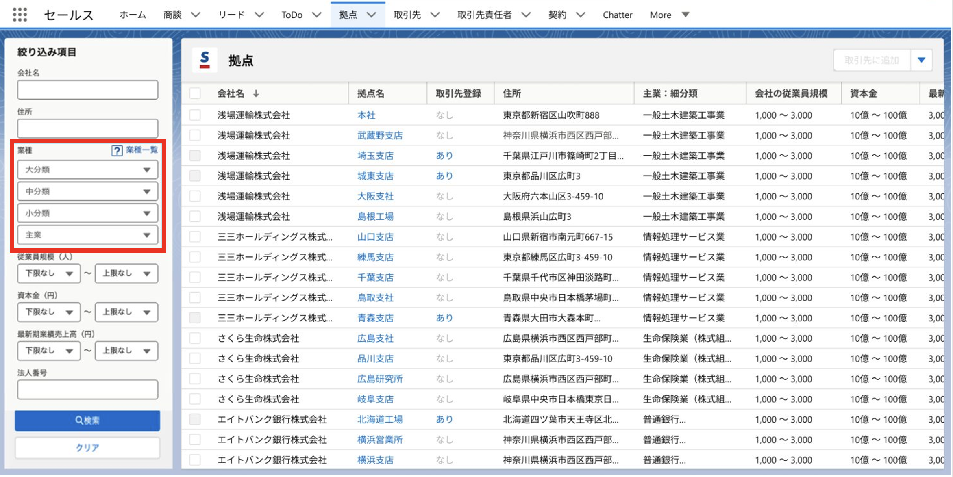The width and height of the screenshot is (953, 477).
Task: Click the 業種一覧 help question icon
Action: click(116, 151)
